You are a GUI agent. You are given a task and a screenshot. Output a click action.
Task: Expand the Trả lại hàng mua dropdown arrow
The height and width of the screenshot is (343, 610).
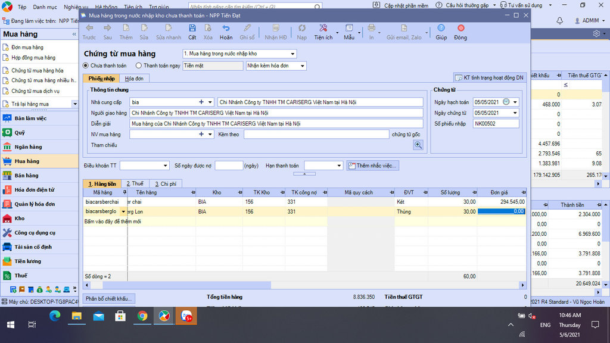(74, 104)
